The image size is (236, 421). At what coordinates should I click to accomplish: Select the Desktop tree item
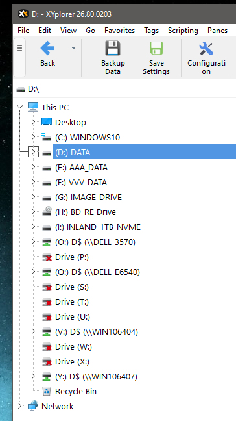tap(71, 122)
